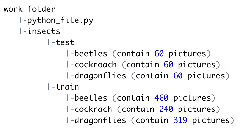Select cockroach under the test folder
This screenshot has width=240, height=134.
point(95,65)
